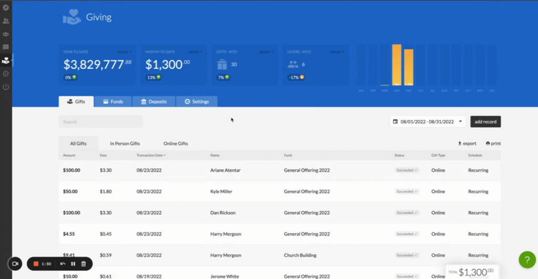Screen dimensions: 538x279
Task: Open the camera icon in recording widget
Action: [x=15, y=263]
